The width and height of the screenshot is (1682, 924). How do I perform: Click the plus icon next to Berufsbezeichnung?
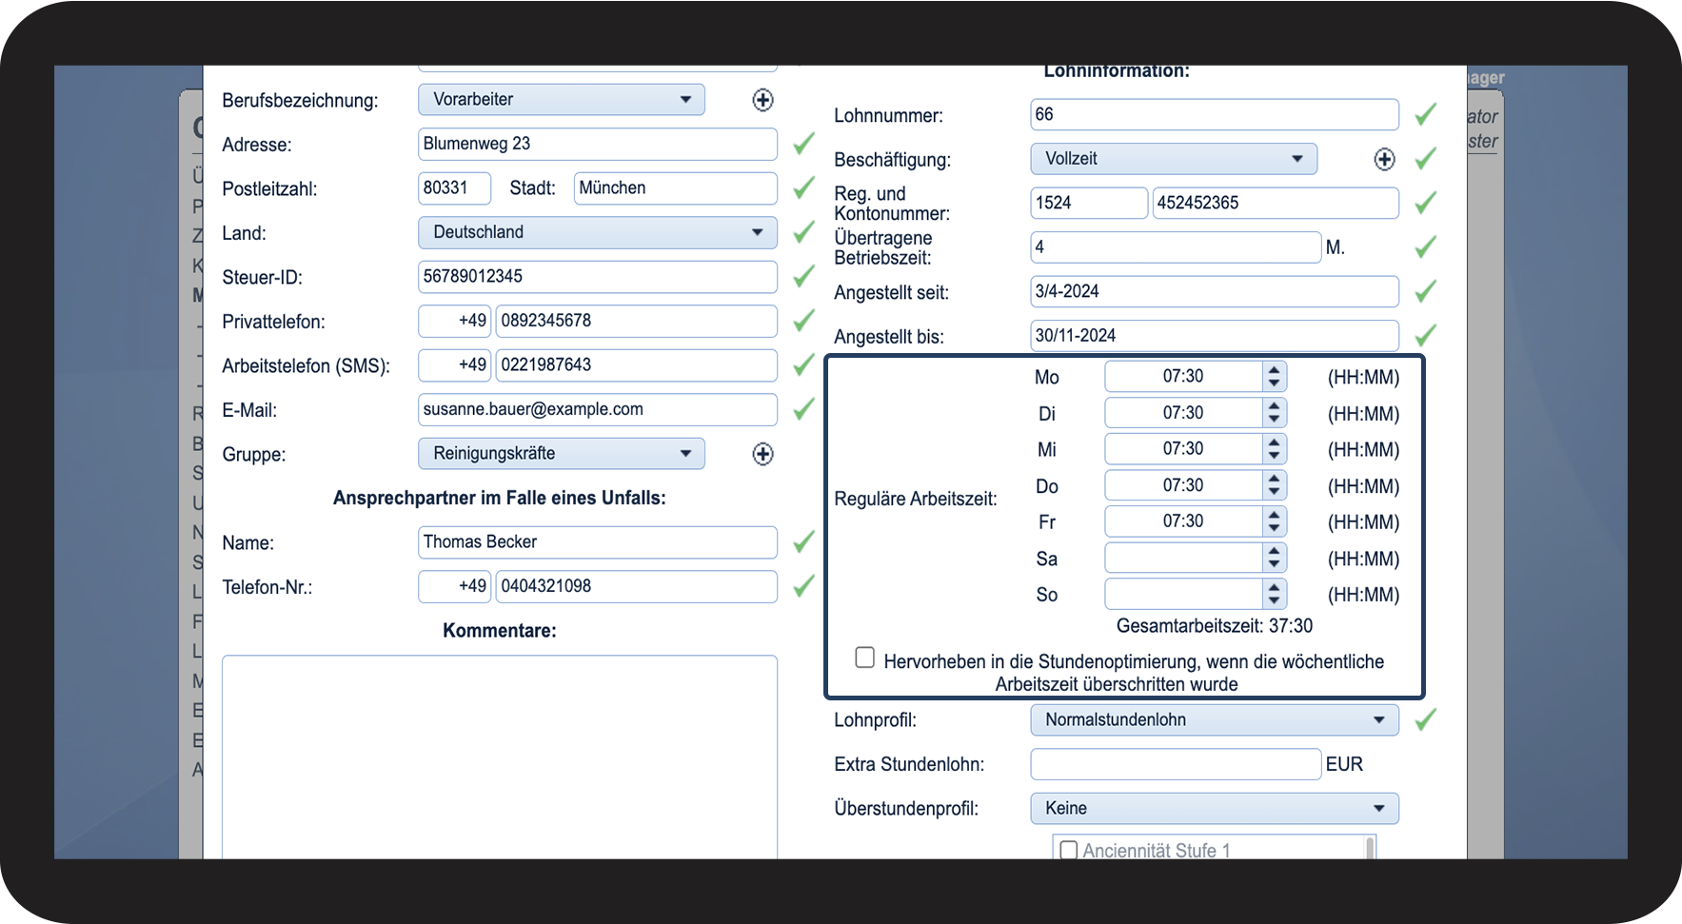(762, 100)
